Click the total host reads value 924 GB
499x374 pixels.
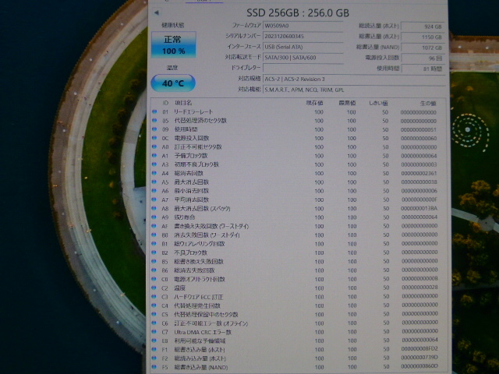click(x=423, y=26)
